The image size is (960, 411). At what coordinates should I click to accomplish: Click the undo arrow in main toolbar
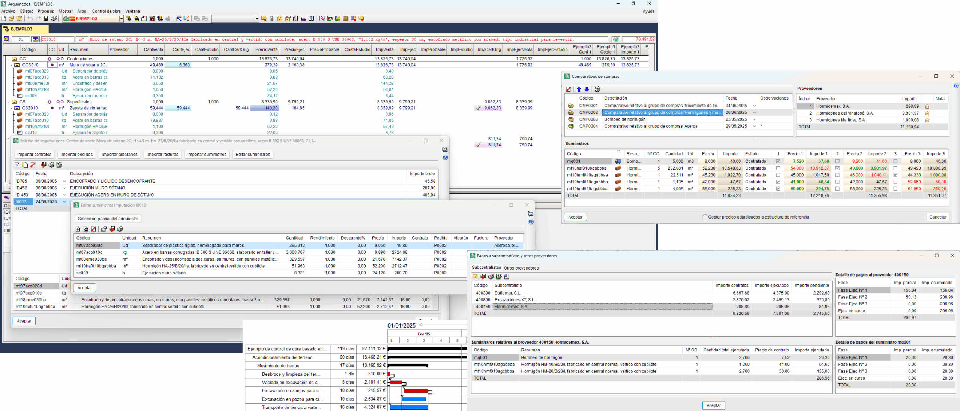(30, 19)
